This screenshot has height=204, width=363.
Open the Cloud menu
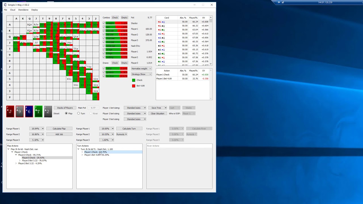[12, 10]
